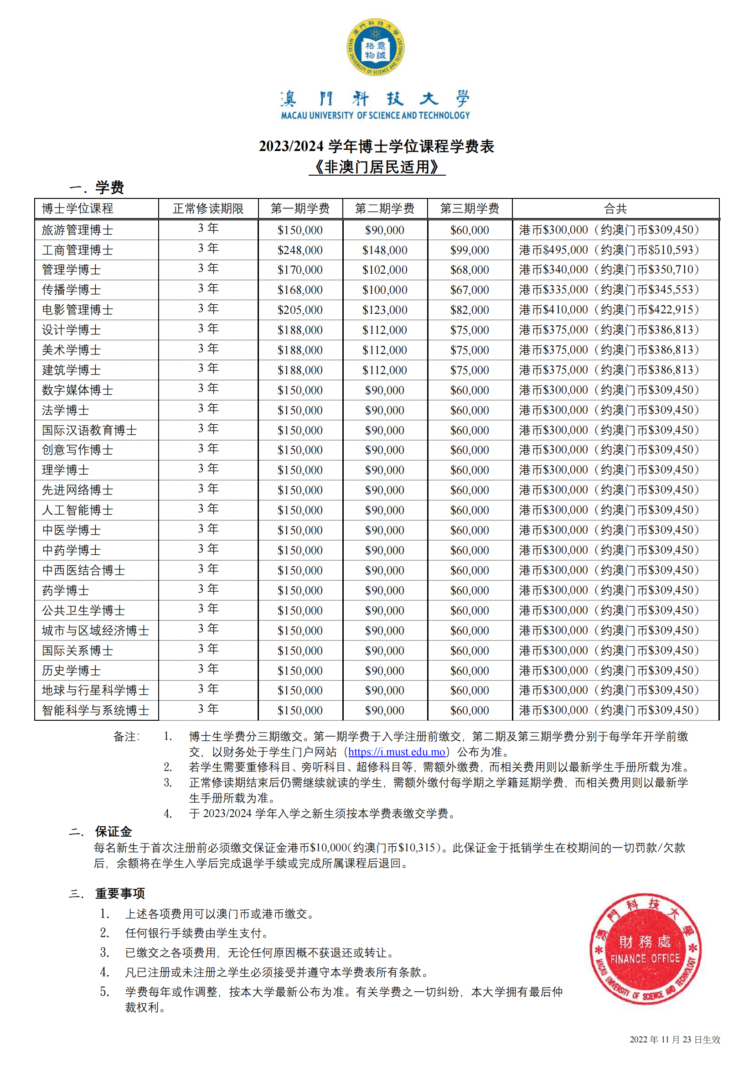The width and height of the screenshot is (754, 1067).
Task: Select the row label 创意写作博士
Action: point(77,450)
